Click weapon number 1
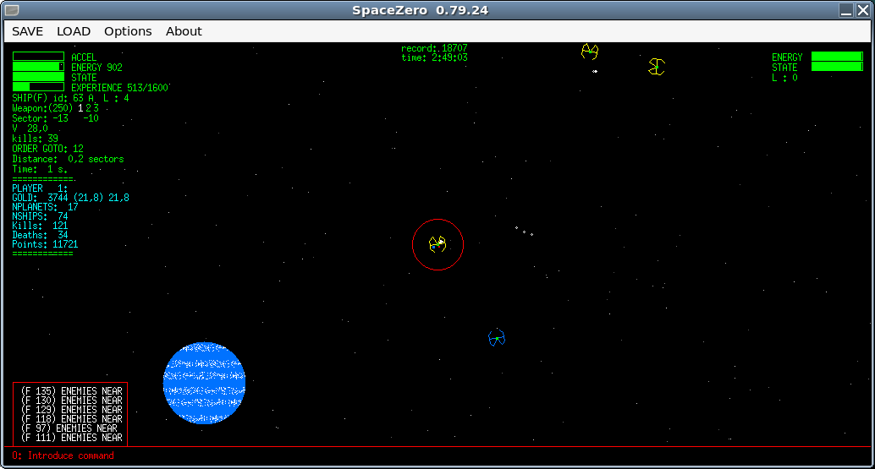 pos(80,108)
